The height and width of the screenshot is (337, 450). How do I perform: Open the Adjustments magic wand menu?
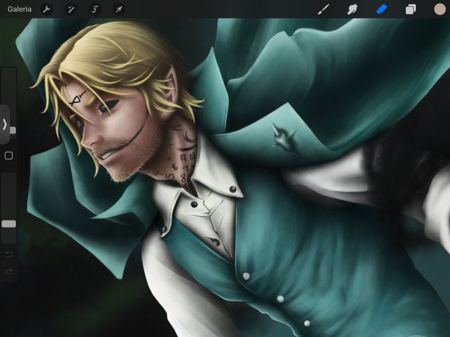(x=71, y=9)
